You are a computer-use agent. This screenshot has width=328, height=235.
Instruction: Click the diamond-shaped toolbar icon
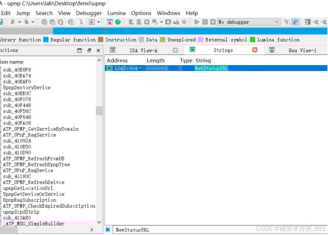point(184,22)
